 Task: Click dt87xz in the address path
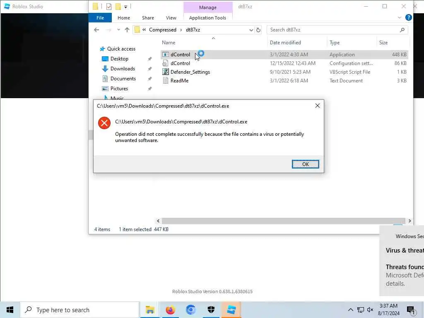pos(193,30)
